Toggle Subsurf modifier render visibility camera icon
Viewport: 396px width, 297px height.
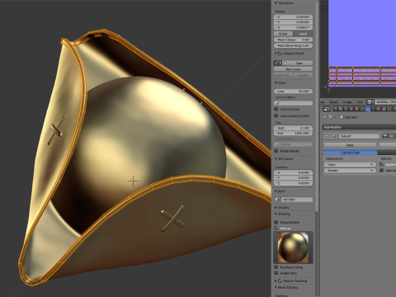384,136
